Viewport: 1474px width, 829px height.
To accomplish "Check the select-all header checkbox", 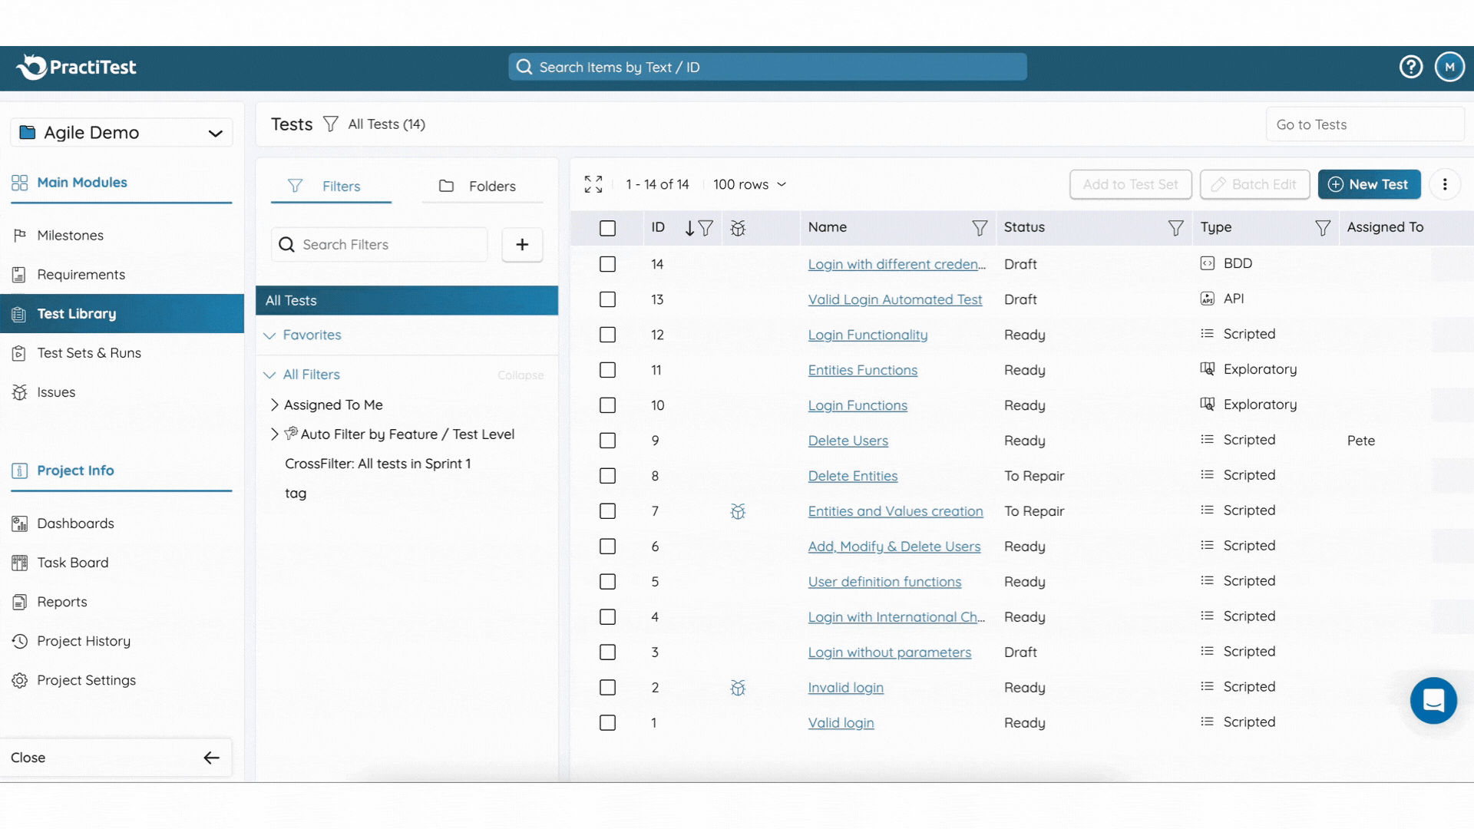I will click(x=607, y=228).
